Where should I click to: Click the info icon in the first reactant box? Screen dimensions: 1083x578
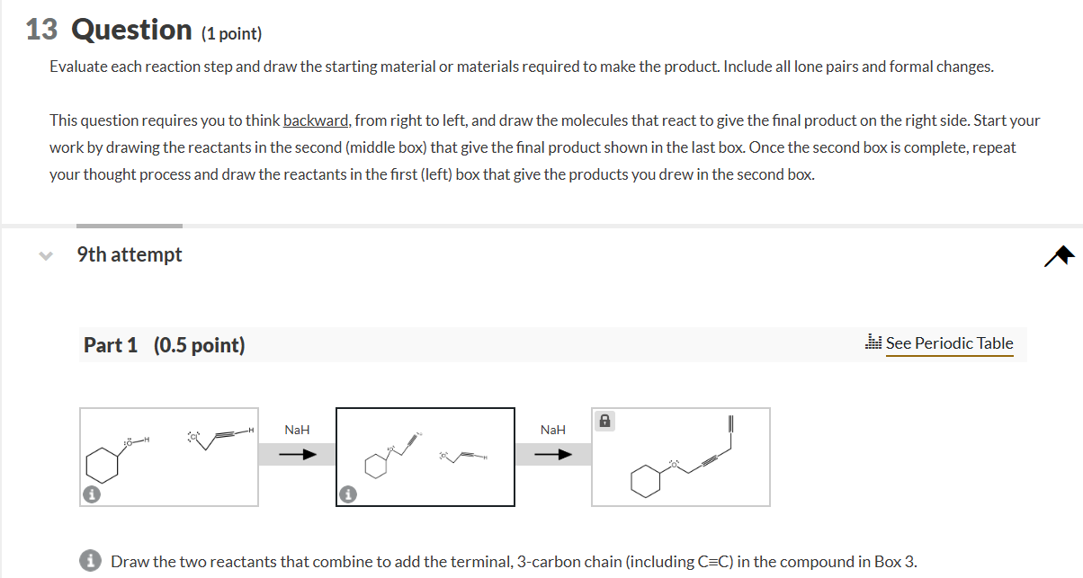tap(90, 494)
